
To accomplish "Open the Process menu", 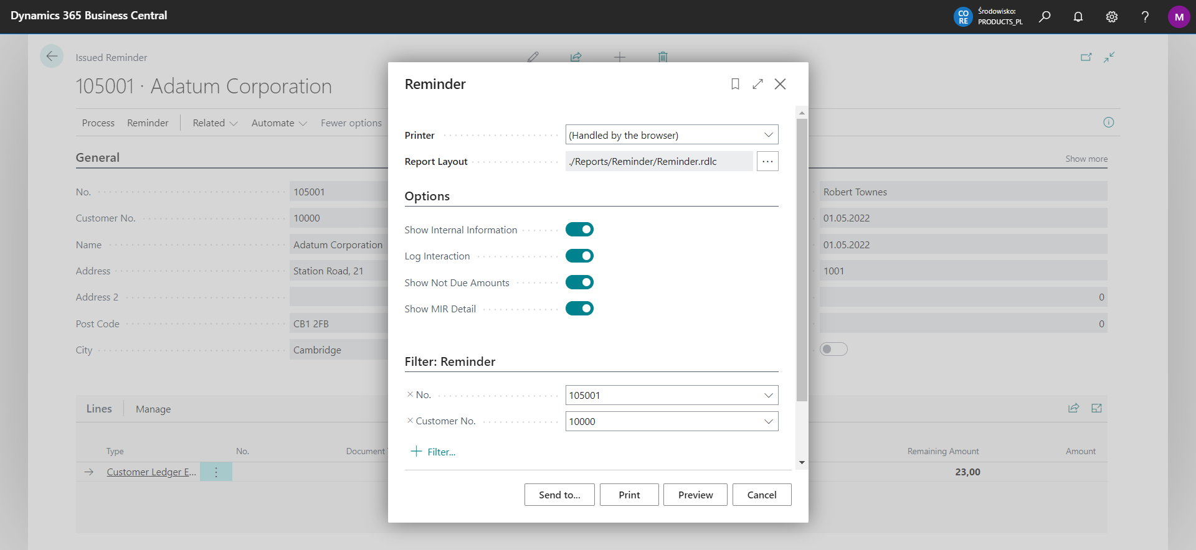I will [98, 123].
